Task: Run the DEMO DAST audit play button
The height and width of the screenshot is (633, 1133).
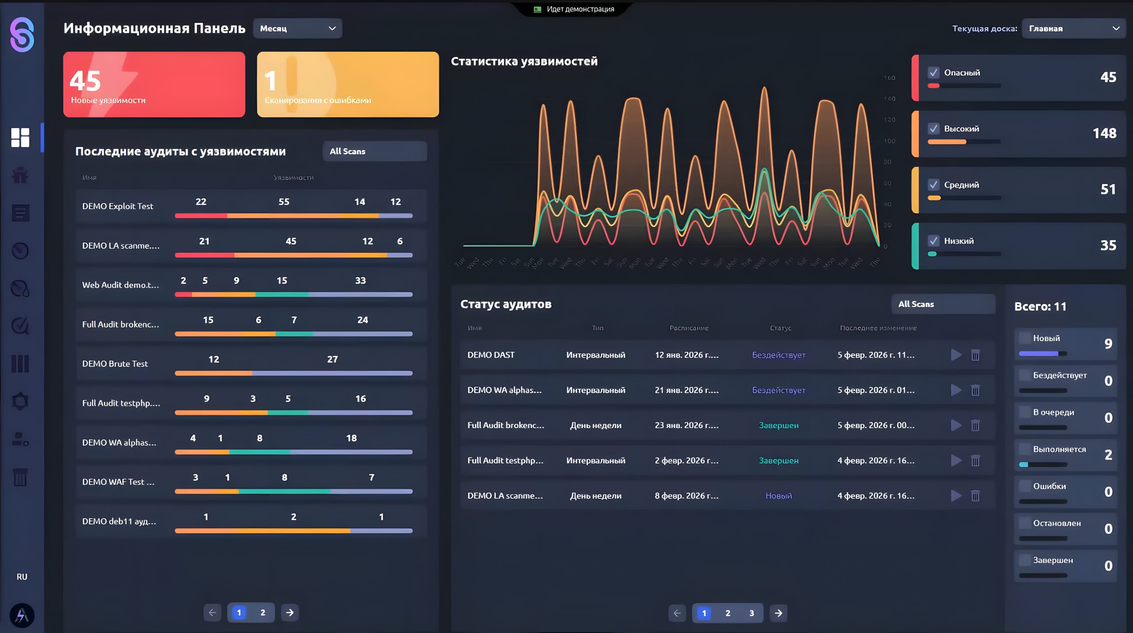Action: [956, 355]
